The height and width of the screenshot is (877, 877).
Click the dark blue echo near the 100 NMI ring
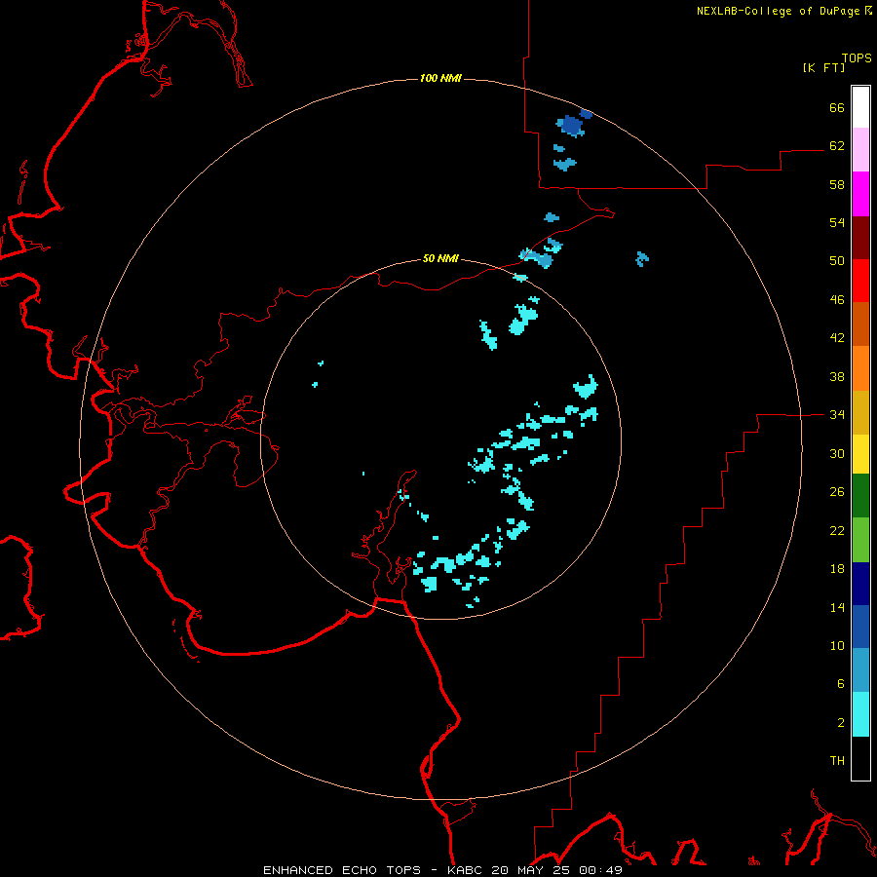click(x=572, y=126)
